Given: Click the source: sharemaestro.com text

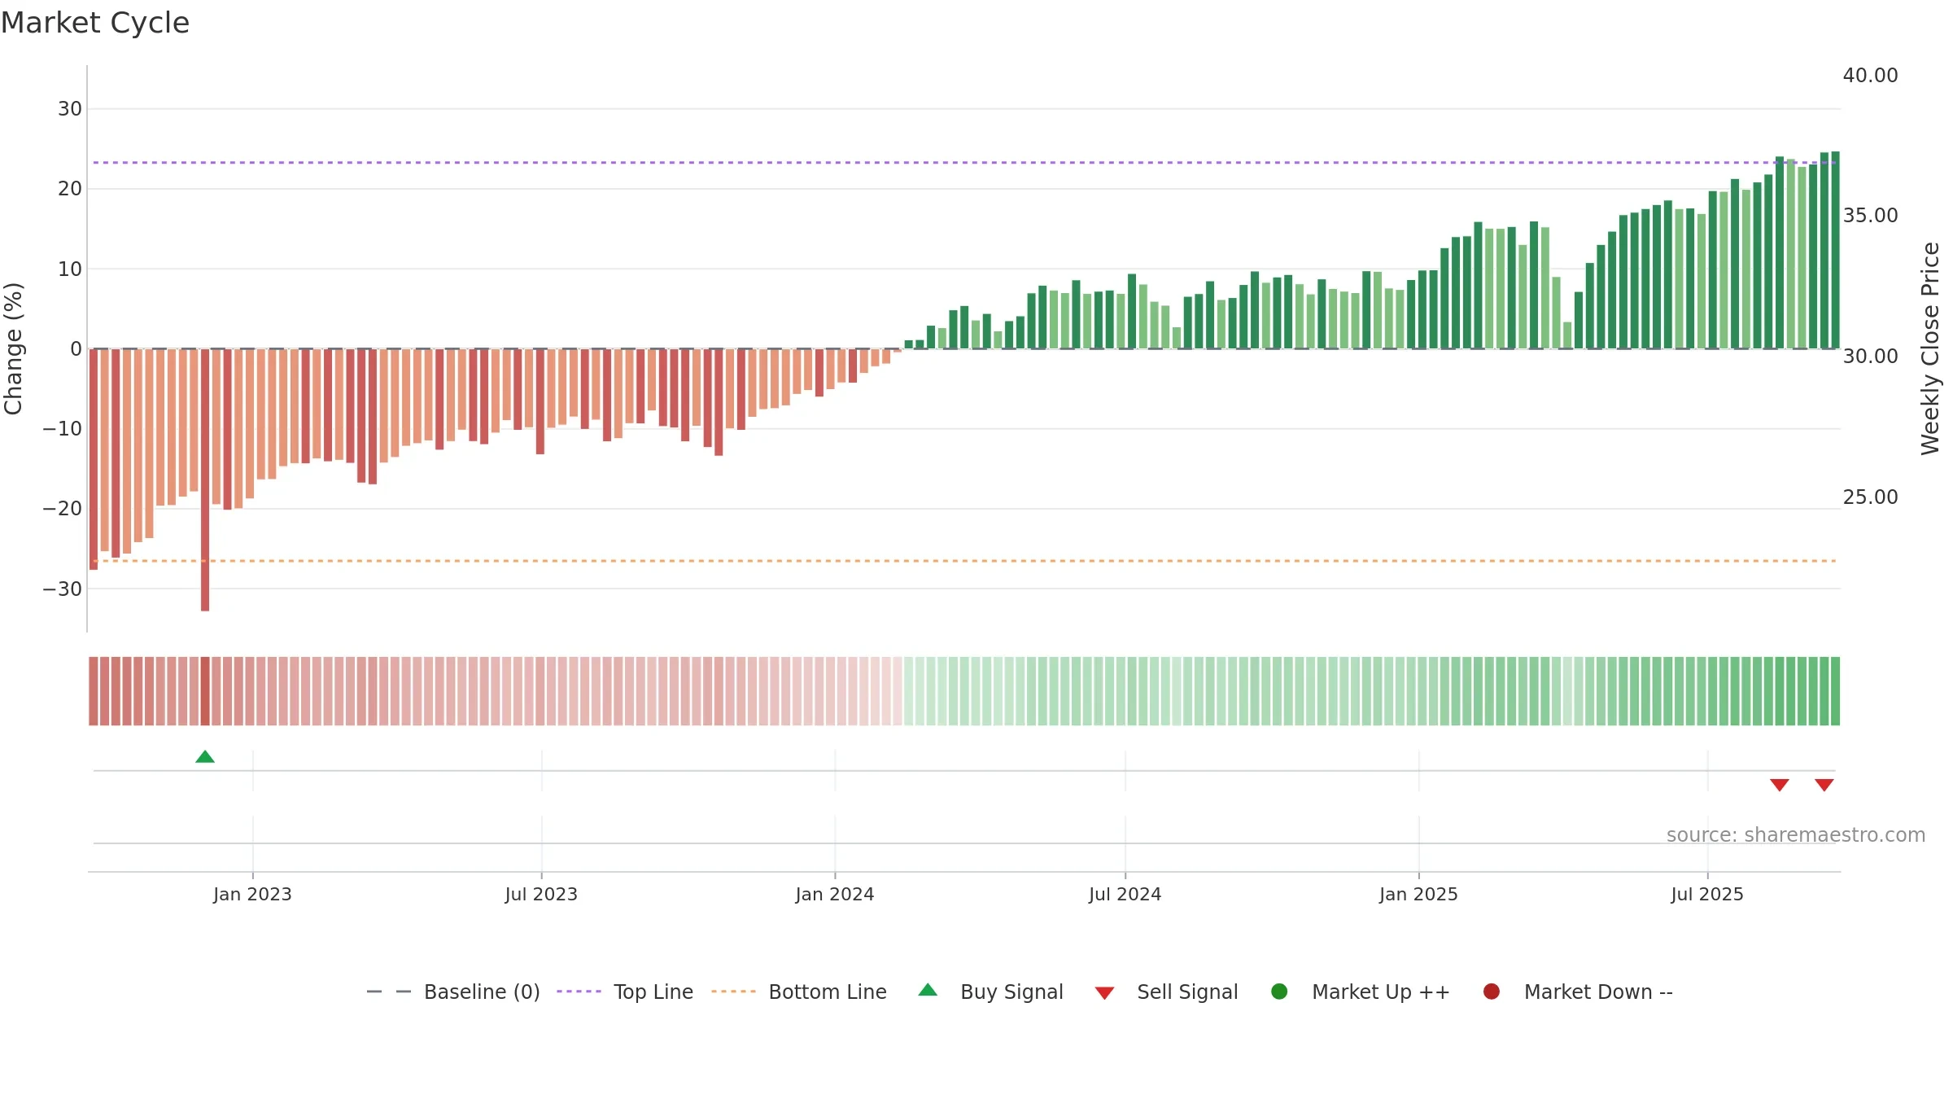Looking at the screenshot, I should point(1796,835).
